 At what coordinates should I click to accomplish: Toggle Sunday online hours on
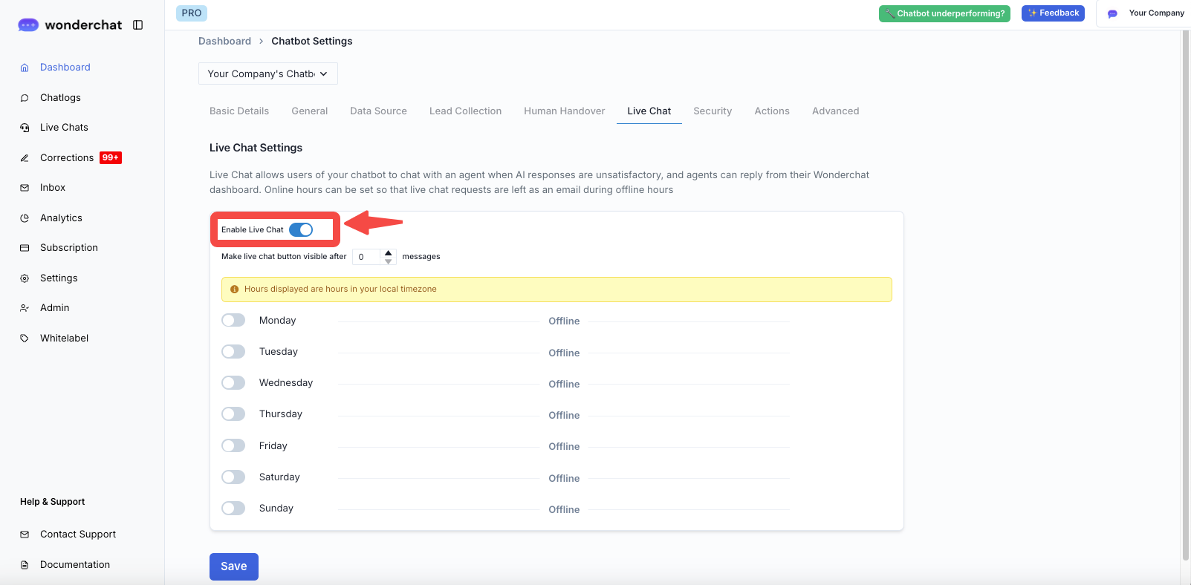point(233,508)
